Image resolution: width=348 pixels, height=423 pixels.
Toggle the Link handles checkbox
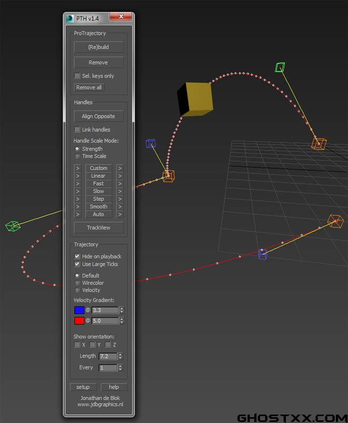coord(77,130)
